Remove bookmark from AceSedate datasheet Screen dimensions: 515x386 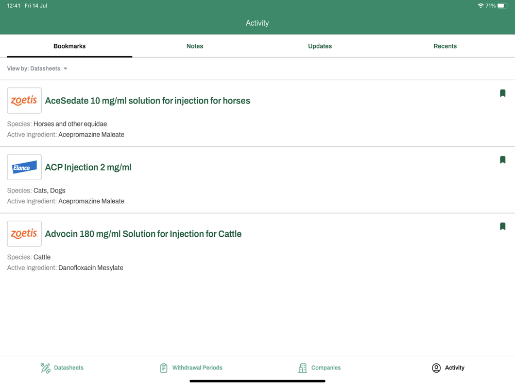click(502, 93)
